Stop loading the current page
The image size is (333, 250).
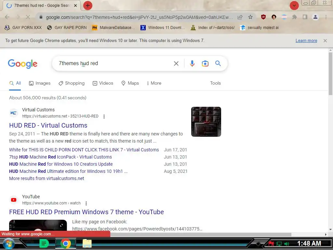coord(28,17)
